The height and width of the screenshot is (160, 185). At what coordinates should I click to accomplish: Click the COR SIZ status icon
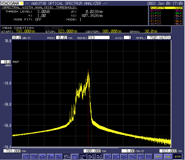click(26, 157)
